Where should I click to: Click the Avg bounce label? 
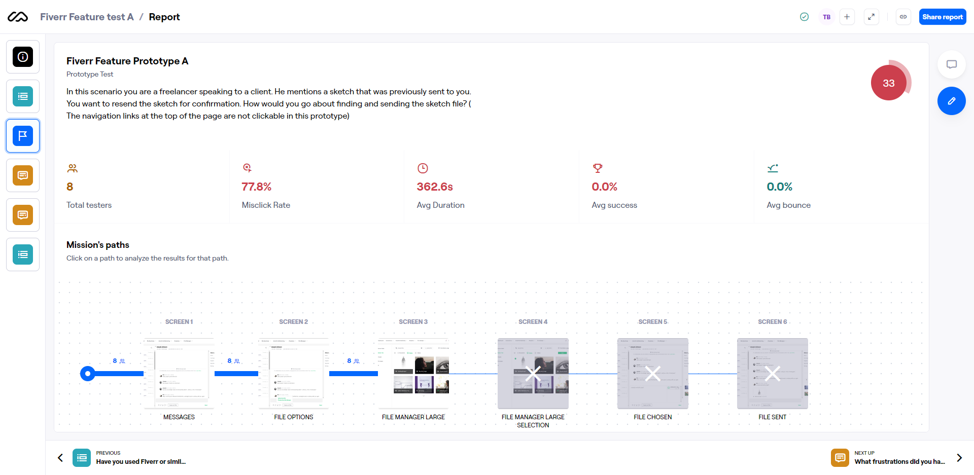point(789,205)
